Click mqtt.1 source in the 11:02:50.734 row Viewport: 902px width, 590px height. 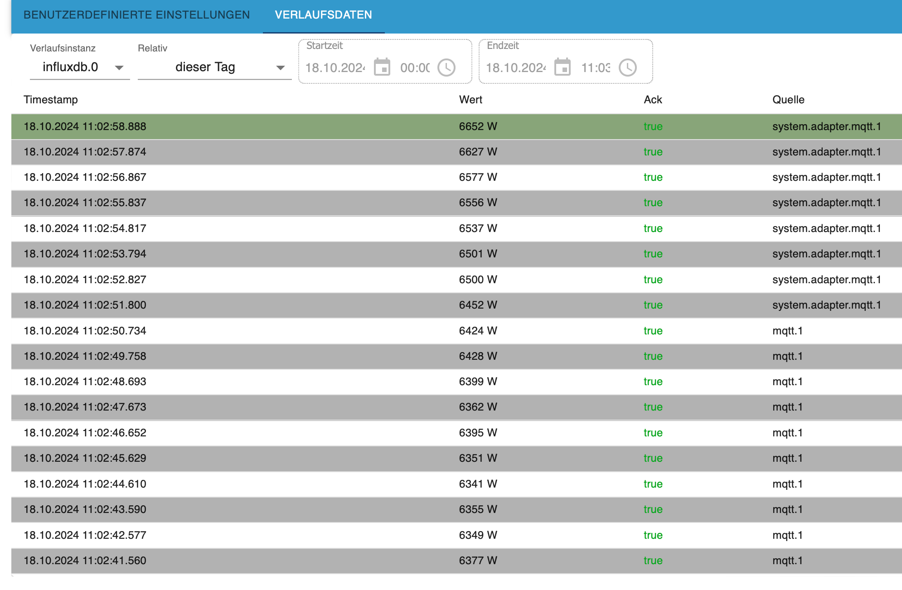point(787,331)
